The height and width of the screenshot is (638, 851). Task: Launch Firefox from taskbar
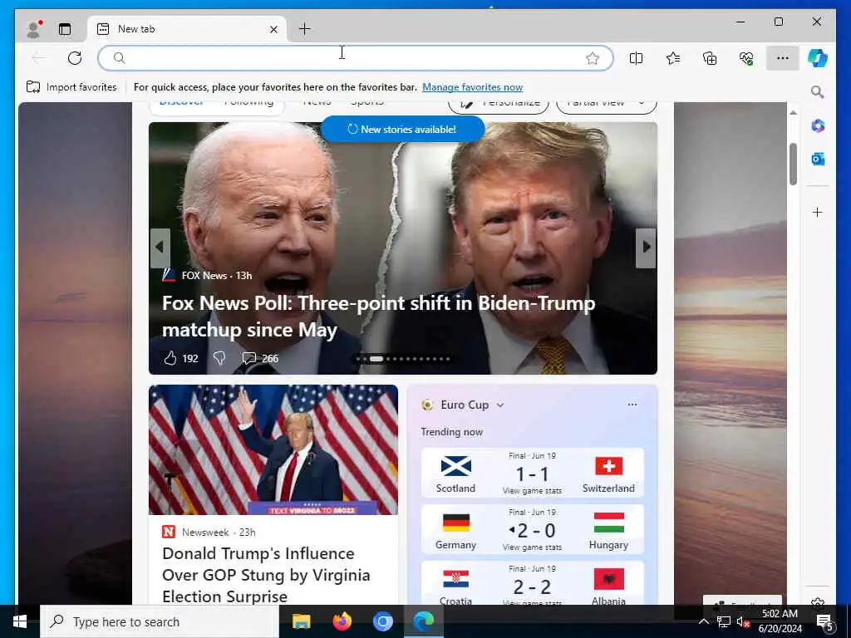(x=342, y=621)
